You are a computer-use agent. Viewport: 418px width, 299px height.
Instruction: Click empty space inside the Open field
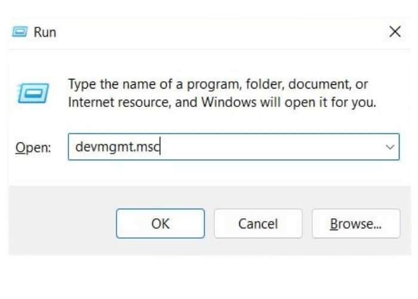(x=269, y=147)
